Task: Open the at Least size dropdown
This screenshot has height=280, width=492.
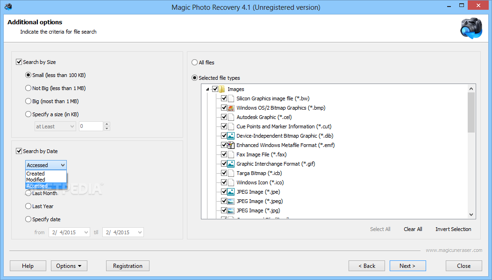Action: click(55, 126)
